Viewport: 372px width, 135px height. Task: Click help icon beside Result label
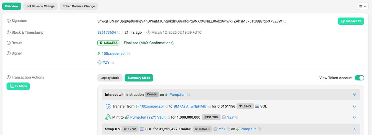9,43
